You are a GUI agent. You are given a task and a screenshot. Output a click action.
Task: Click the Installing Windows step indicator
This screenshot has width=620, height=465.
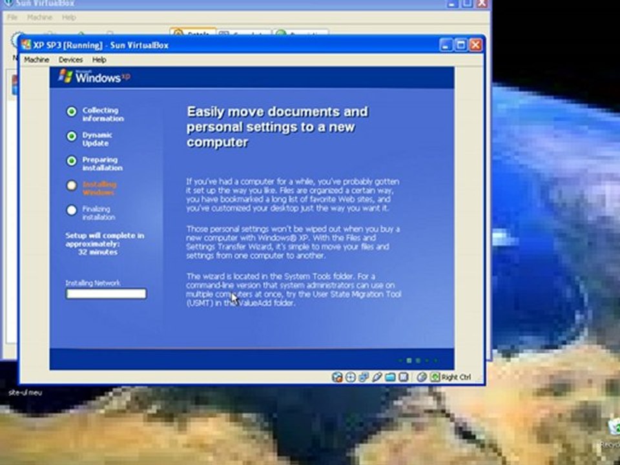click(72, 185)
